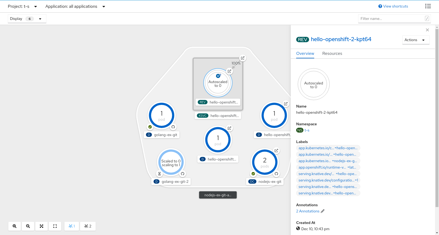Click the Knative icon in revision node
The height and width of the screenshot is (235, 439).
point(218,76)
